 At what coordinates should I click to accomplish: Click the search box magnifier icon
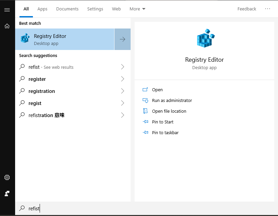(22, 208)
